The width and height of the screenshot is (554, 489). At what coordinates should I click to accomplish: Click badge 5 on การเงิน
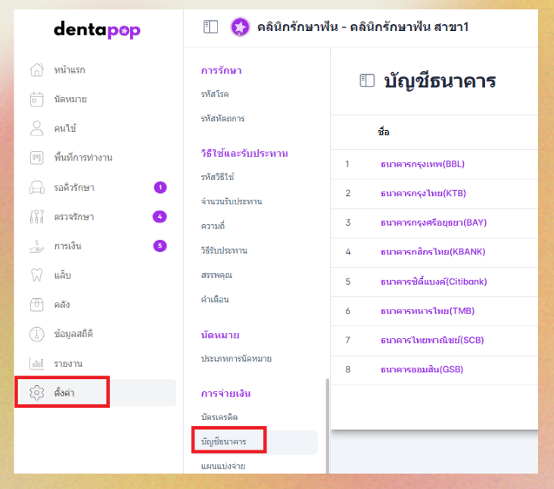pyautogui.click(x=160, y=246)
